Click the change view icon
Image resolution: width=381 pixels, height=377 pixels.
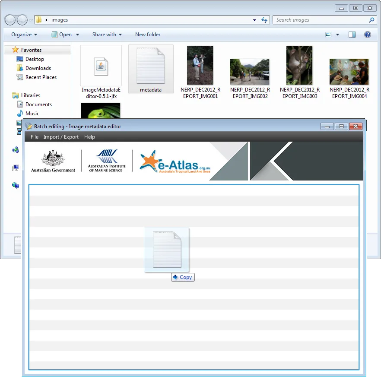328,35
